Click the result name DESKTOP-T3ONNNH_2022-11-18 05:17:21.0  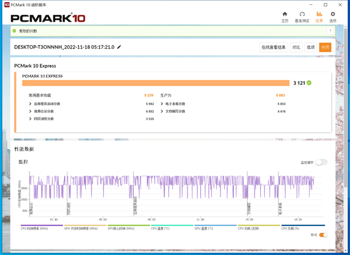pyautogui.click(x=65, y=47)
